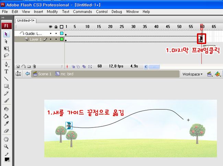Open Modify Onion Markers menu

click(90, 67)
